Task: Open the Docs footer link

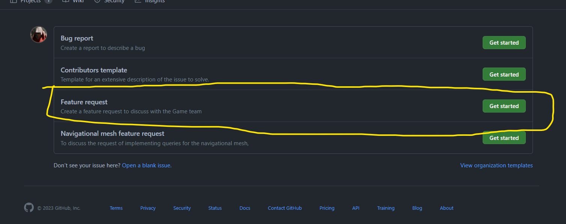Action: click(x=245, y=208)
